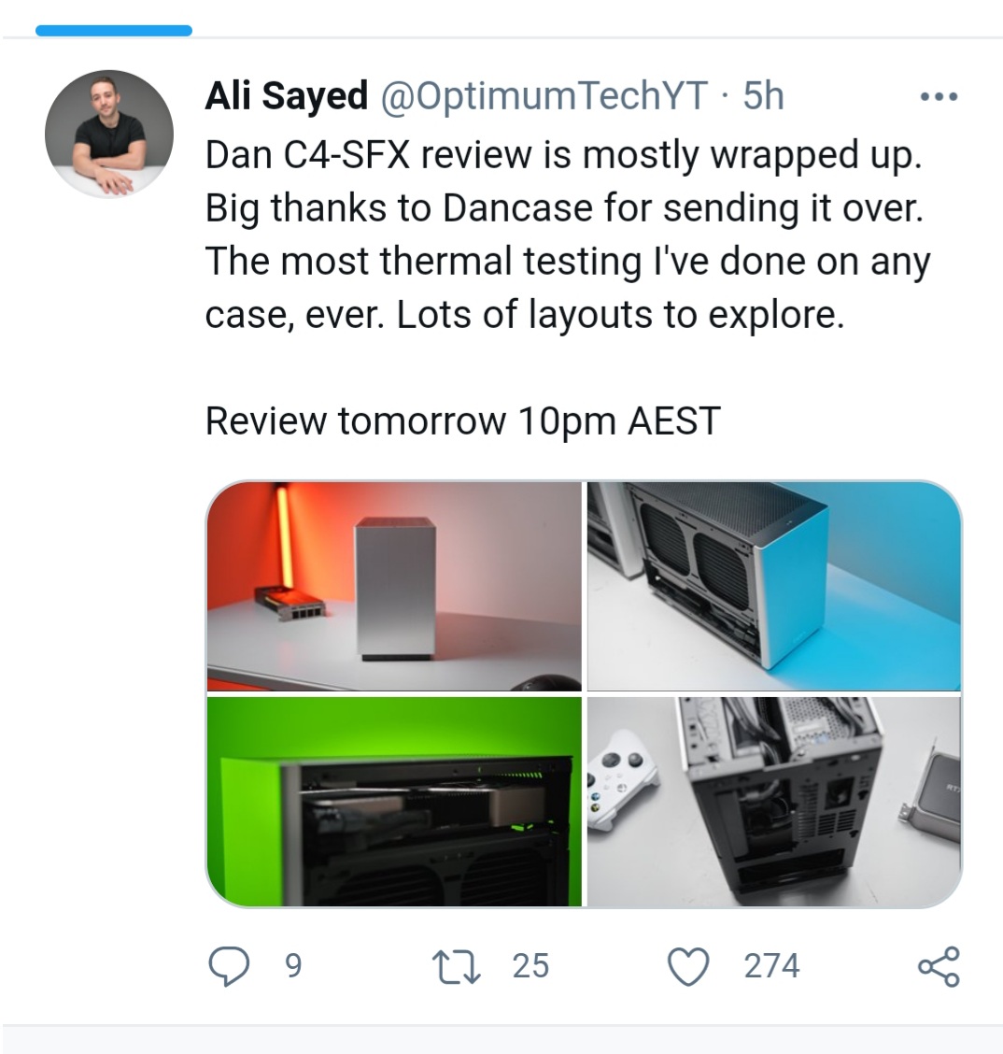Viewport: 1003px width, 1054px height.
Task: Select the active blue tab indicator
Action: coord(114,30)
